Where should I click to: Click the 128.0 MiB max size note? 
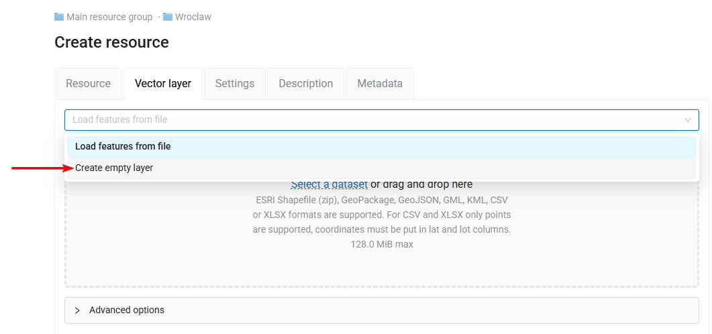[x=381, y=244]
